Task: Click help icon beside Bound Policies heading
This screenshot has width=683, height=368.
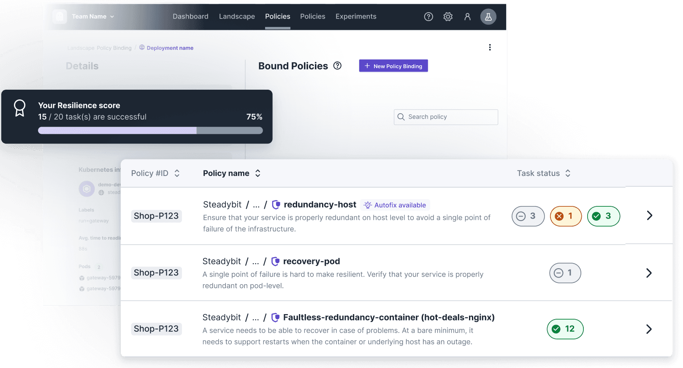Action: pyautogui.click(x=337, y=66)
